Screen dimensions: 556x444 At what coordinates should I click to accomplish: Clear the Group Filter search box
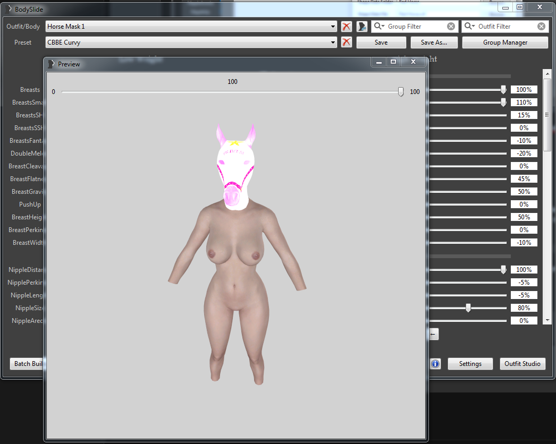tap(451, 27)
